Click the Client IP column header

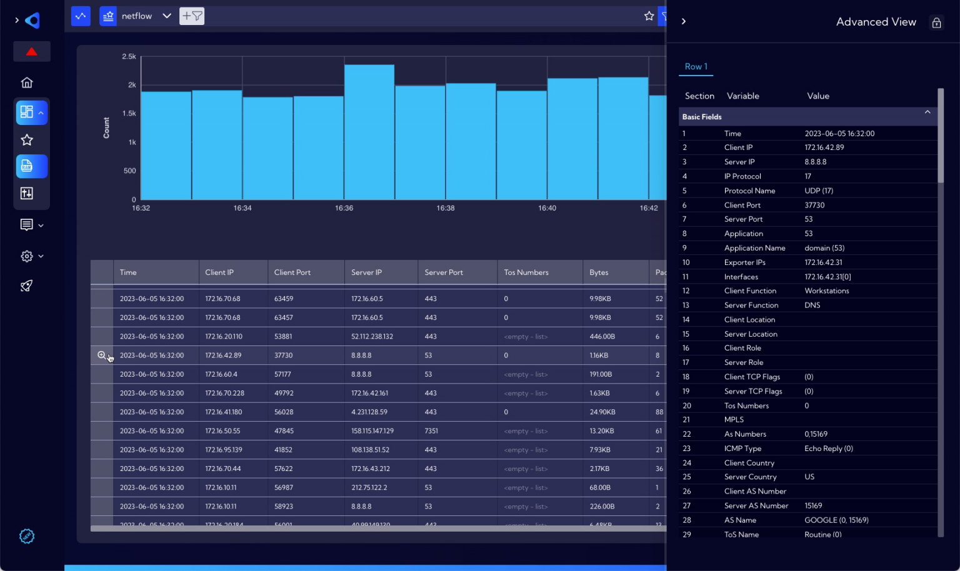pos(219,272)
